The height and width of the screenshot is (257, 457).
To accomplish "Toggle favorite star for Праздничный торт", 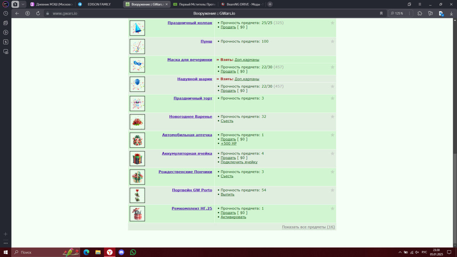I will click(332, 98).
